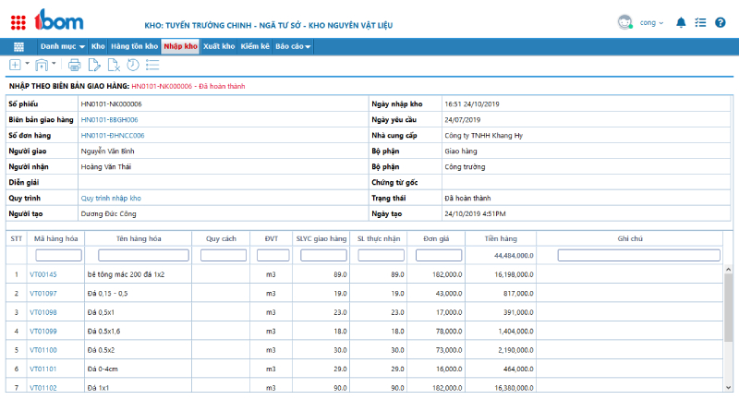Open the help question mark
The image size is (739, 412).
click(721, 22)
